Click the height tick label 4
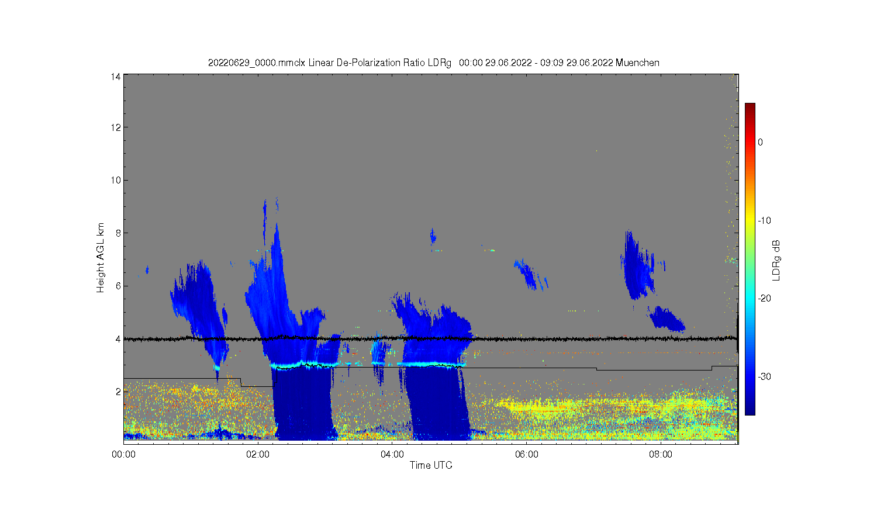 pyautogui.click(x=119, y=339)
